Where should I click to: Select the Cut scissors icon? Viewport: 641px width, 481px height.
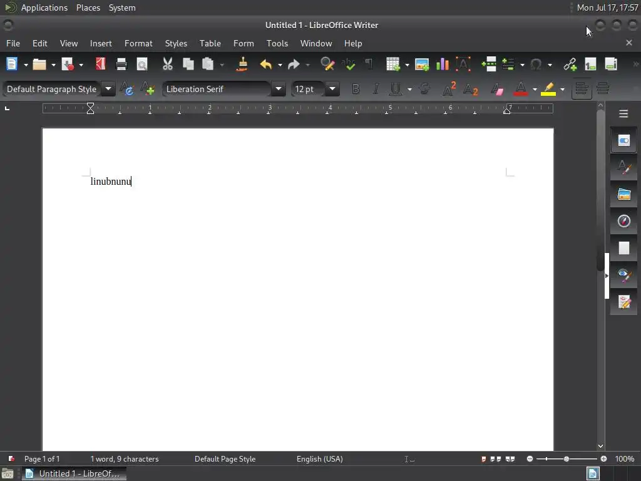point(168,65)
